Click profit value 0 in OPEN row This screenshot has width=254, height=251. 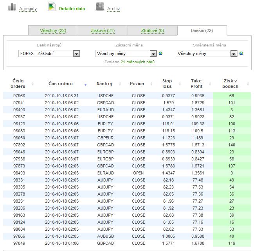232,173
